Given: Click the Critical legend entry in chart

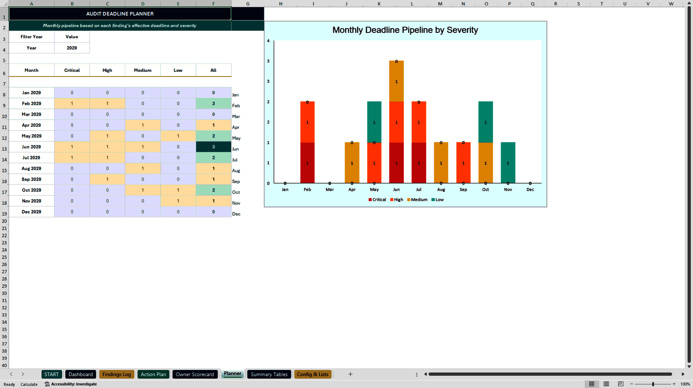Looking at the screenshot, I should (x=377, y=200).
